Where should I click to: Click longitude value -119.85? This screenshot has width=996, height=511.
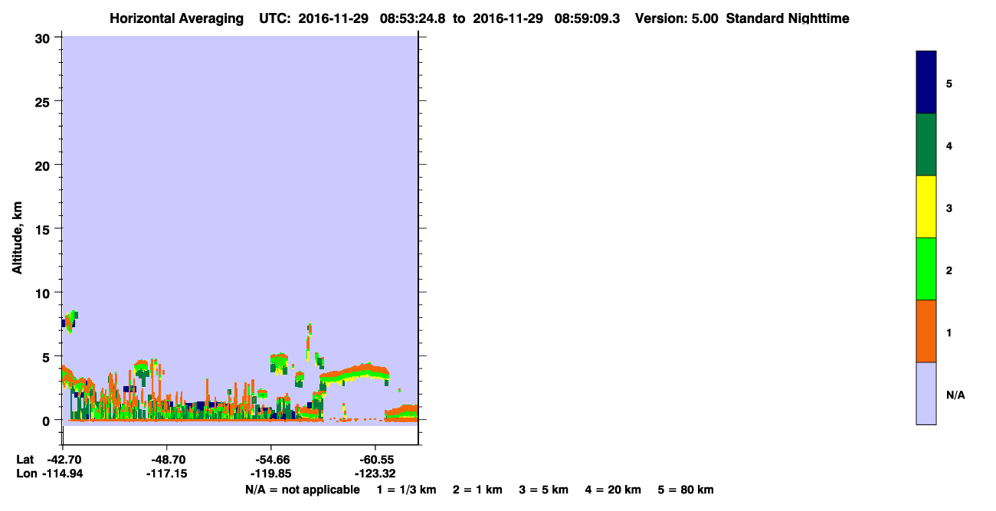271,473
